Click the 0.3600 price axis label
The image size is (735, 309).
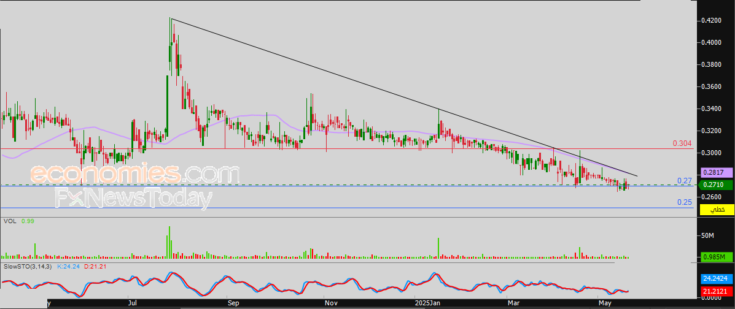[710, 87]
